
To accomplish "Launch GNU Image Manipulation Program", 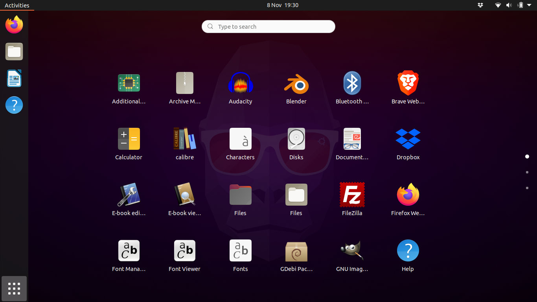I will pyautogui.click(x=352, y=256).
